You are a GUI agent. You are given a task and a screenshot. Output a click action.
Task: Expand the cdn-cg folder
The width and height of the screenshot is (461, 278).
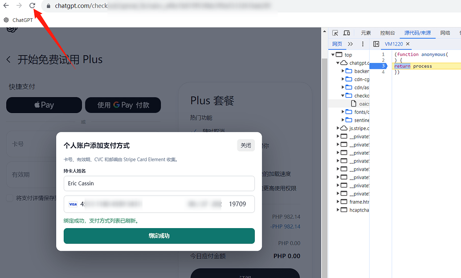[x=343, y=79]
